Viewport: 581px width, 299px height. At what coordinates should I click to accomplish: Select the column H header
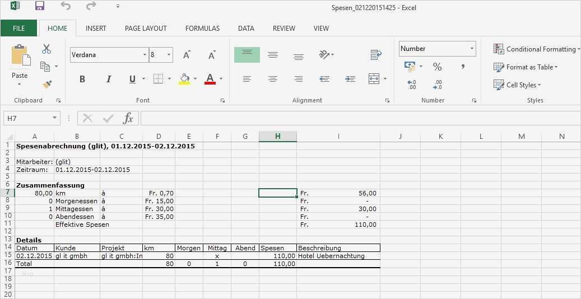[278, 137]
